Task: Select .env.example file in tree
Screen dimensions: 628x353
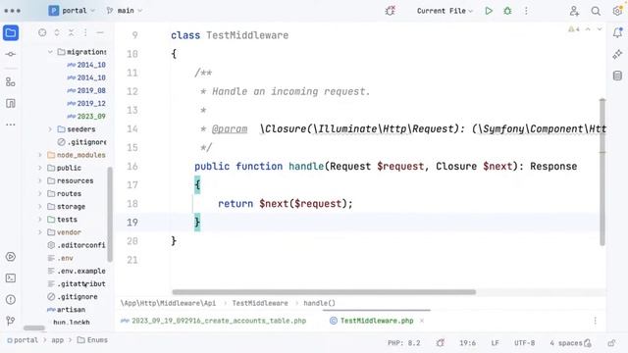Action: [77, 271]
